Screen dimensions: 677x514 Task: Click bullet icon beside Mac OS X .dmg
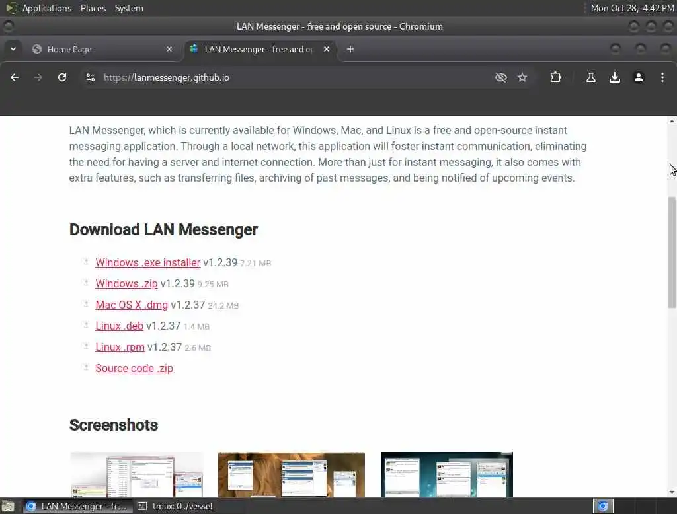click(86, 303)
